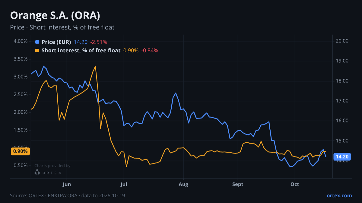
Task: Click the Aug label on the time axis
Action: point(183,184)
